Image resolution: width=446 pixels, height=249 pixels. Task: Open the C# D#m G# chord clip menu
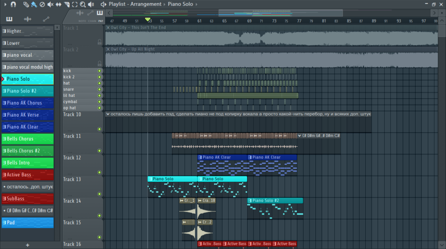[300, 136]
